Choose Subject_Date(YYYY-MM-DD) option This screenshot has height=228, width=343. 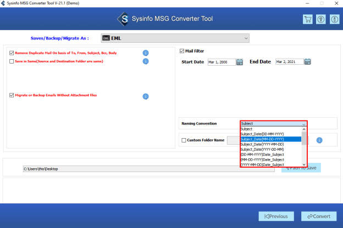(271, 144)
